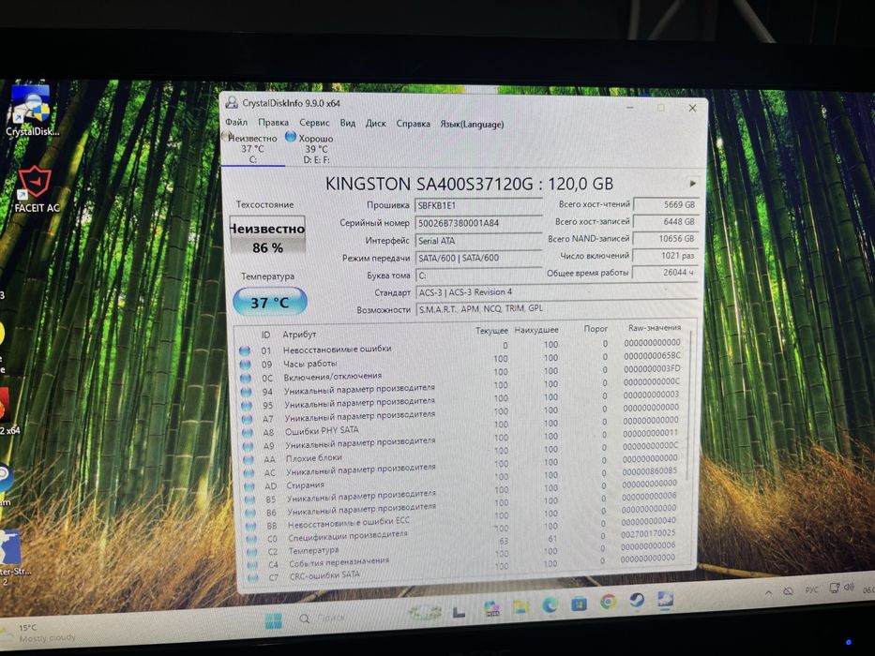Open the Язык(Language) menu
This screenshot has width=875, height=656.
click(x=472, y=124)
